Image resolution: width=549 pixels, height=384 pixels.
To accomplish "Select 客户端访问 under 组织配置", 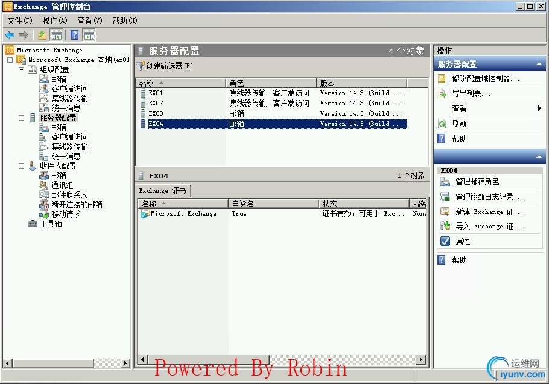I will (x=69, y=89).
